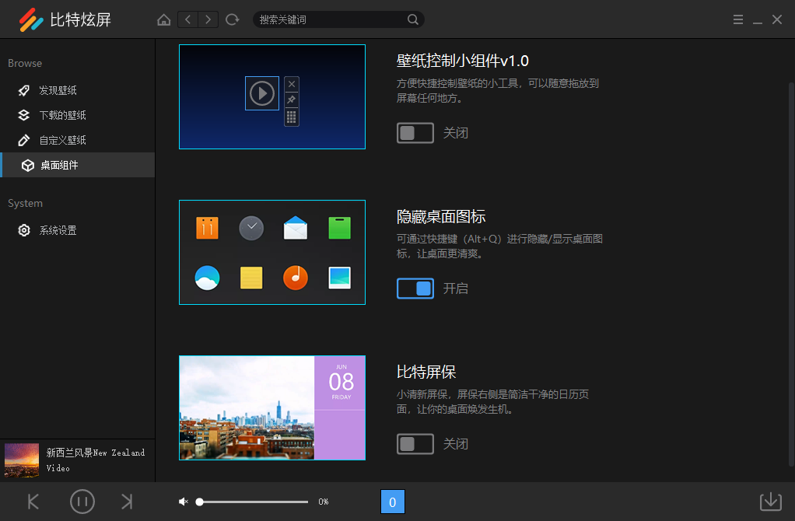Click the volume slider handle
This screenshot has width=795, height=521.
click(200, 502)
